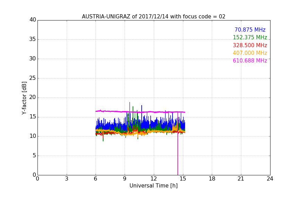Click the y-axis tick label 5
Image resolution: width=300 pixels, height=200 pixels.
tap(34, 156)
